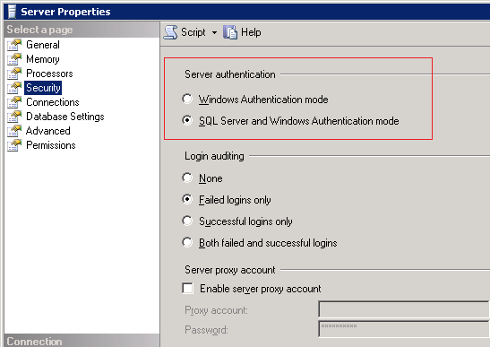Click the Proxy account input field
Screen dimensions: 490x347
click(x=404, y=309)
